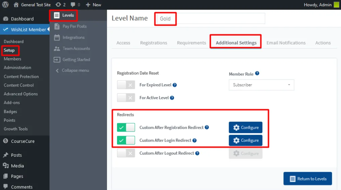Click the Pages icon in sidebar
The width and height of the screenshot is (341, 190).
point(6,176)
